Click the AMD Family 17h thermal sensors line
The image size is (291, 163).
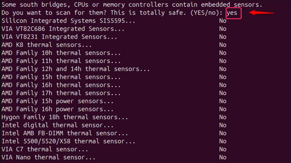(x=61, y=93)
